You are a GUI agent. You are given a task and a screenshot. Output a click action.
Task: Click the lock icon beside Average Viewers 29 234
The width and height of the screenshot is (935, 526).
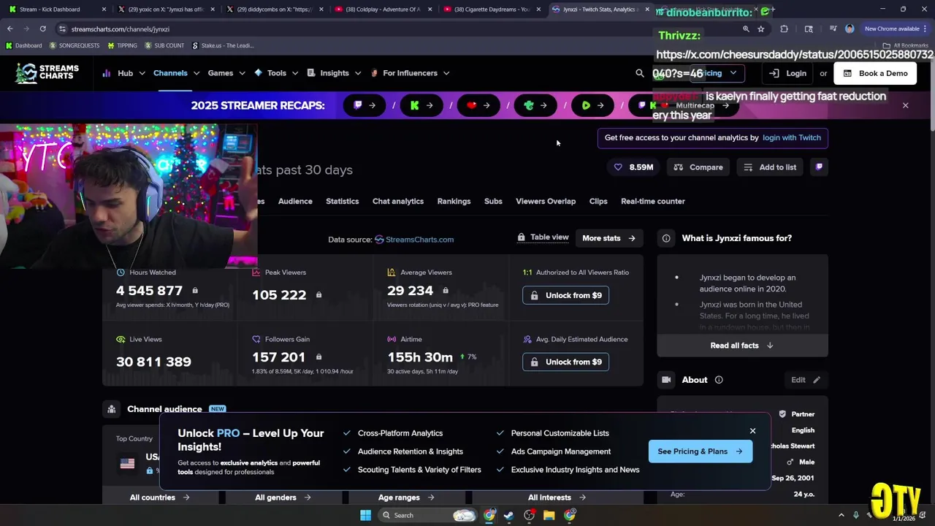[446, 291]
